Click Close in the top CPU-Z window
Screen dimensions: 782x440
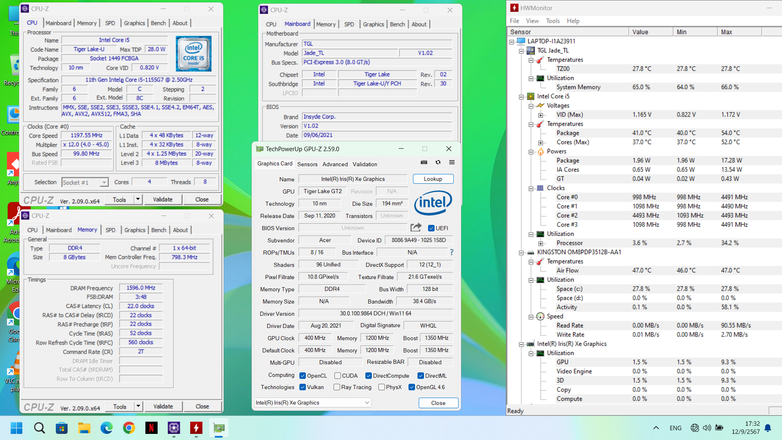click(x=202, y=199)
